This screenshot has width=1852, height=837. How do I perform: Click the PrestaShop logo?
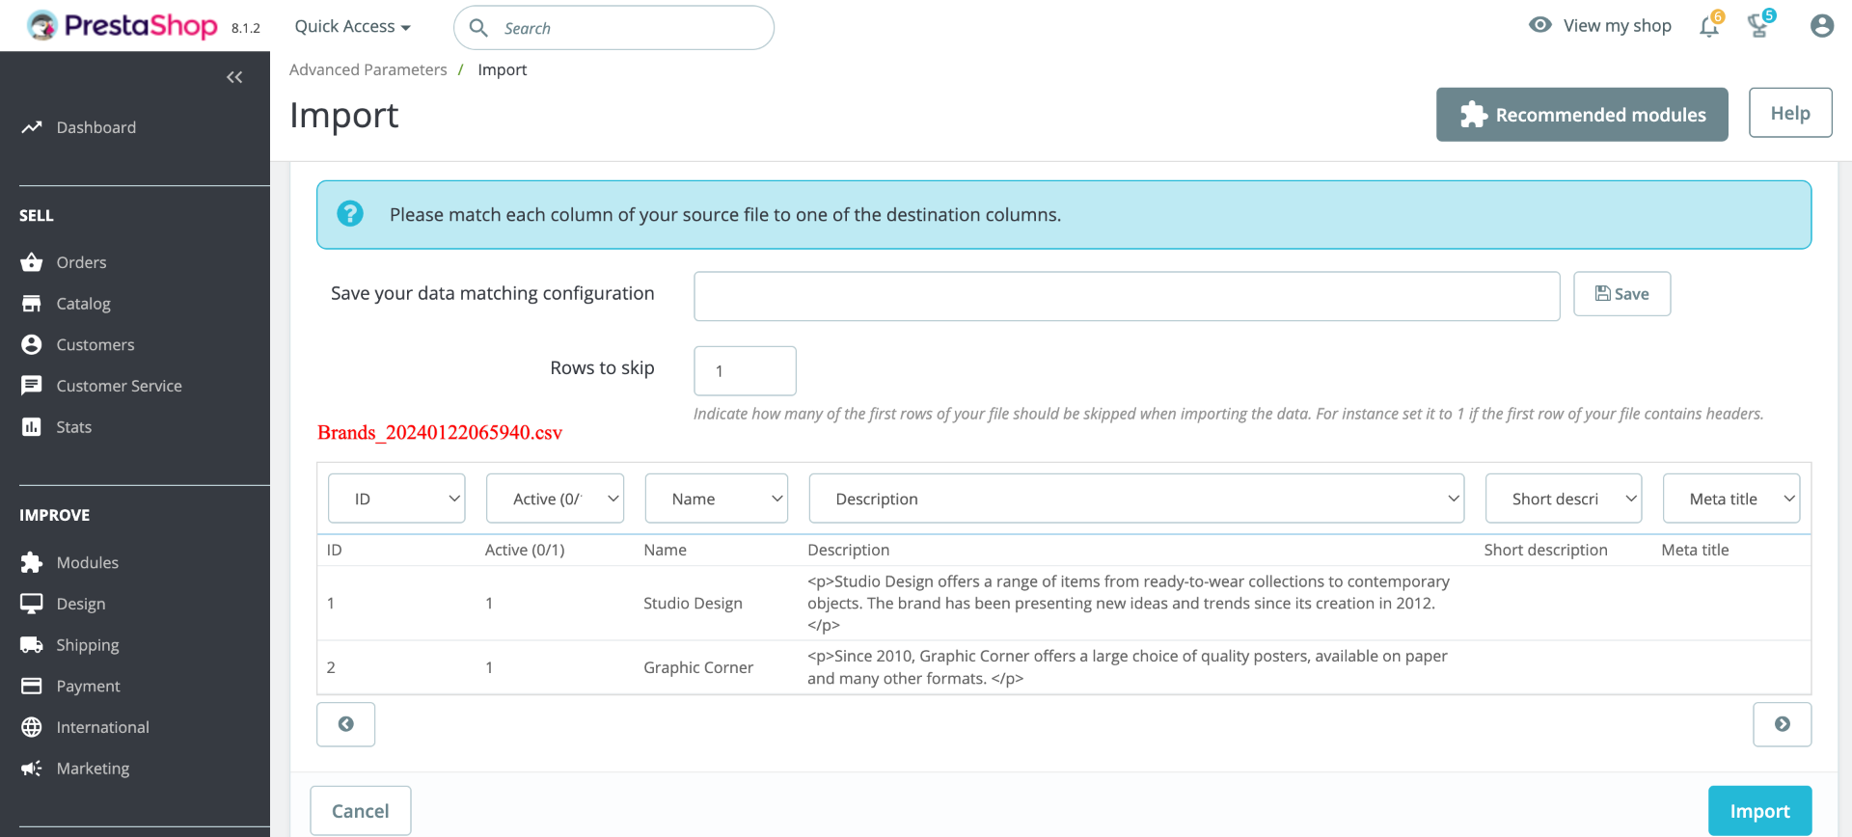[123, 26]
